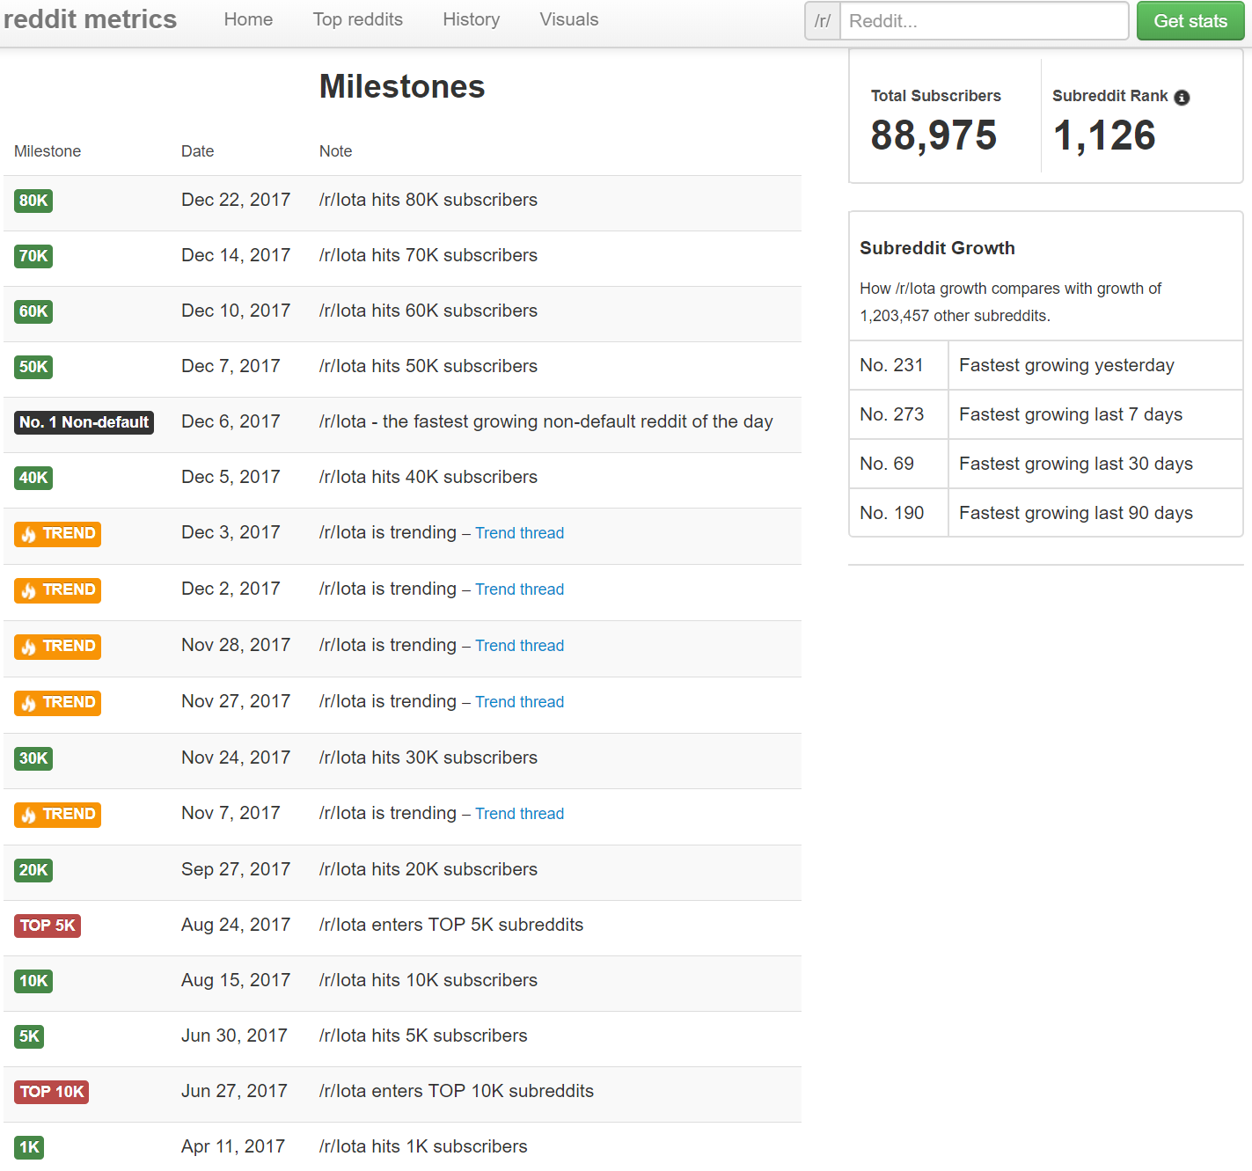Click the 'Apr 11, 2017' date cell
This screenshot has width=1252, height=1171.
tap(233, 1146)
